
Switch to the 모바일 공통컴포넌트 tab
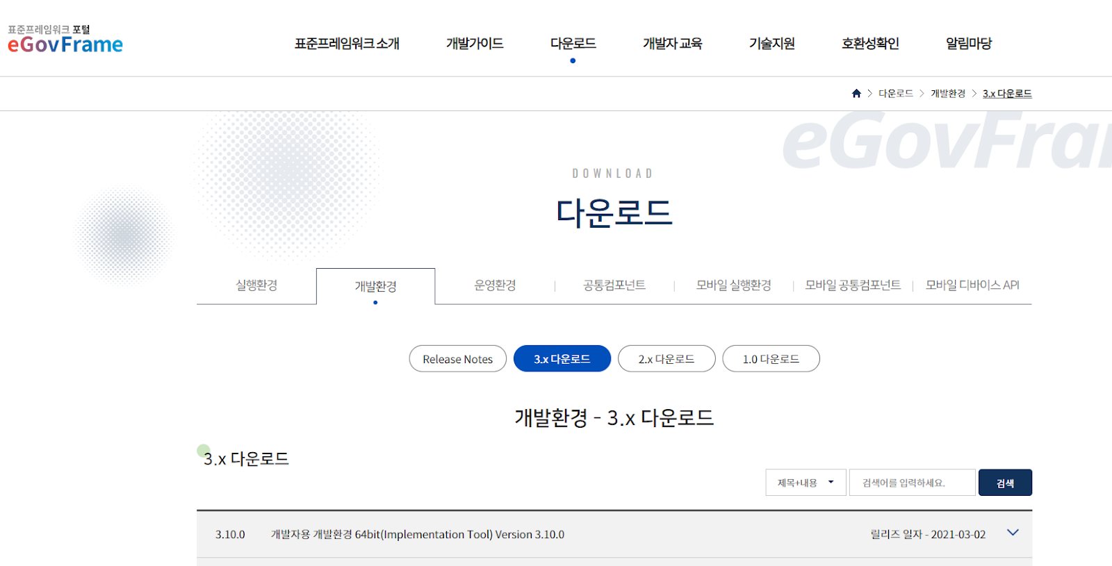tap(853, 285)
